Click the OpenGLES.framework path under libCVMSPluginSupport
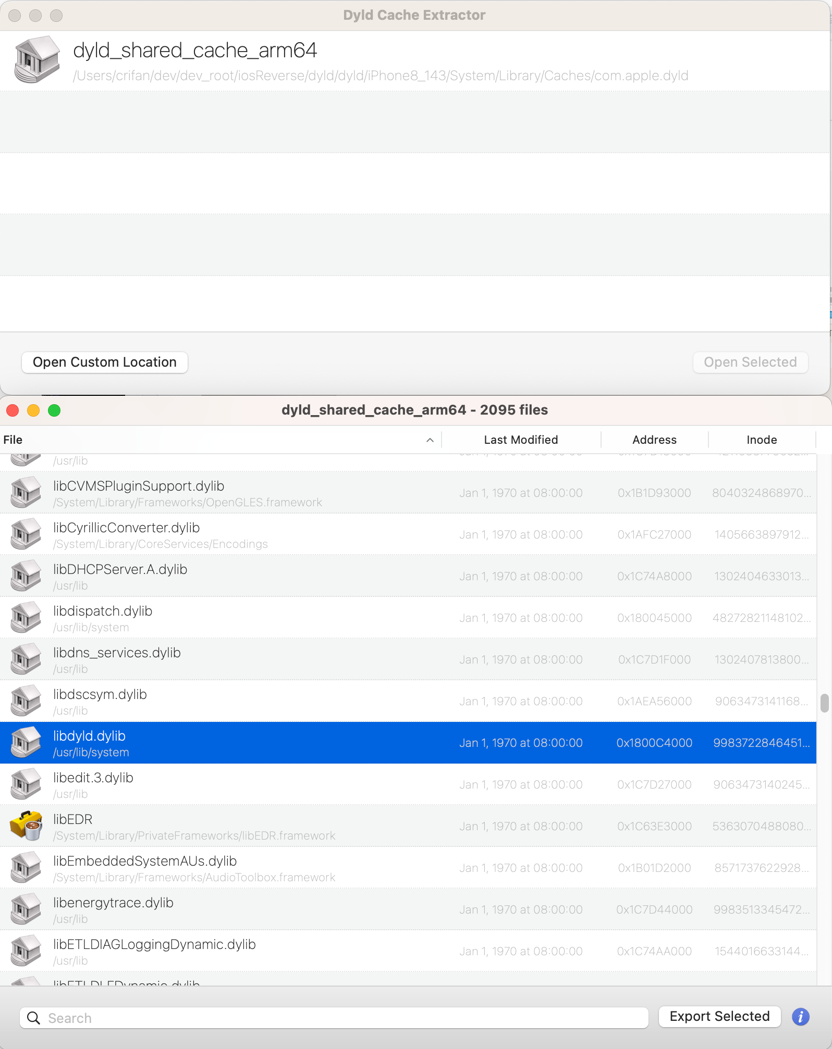This screenshot has width=832, height=1049. click(x=188, y=503)
